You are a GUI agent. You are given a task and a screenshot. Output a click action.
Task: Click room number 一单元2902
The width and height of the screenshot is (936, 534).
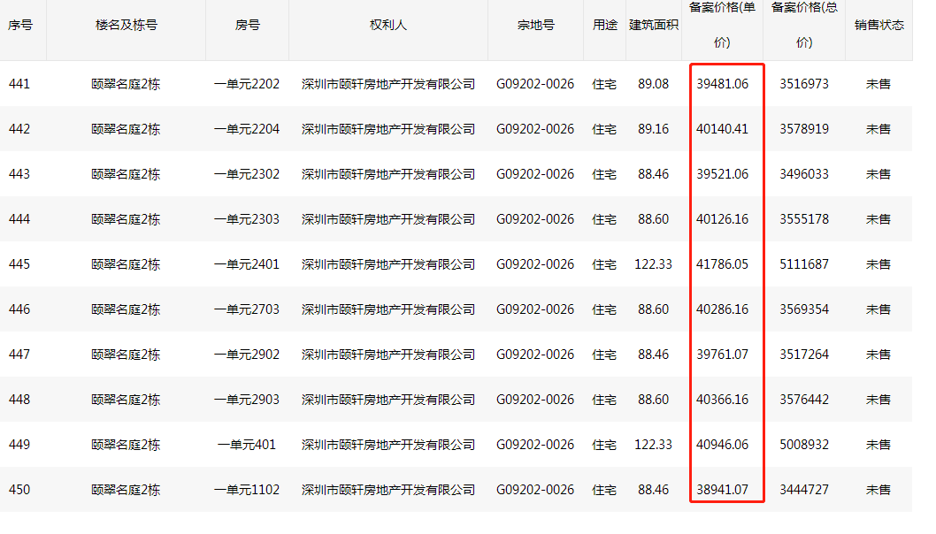click(247, 355)
